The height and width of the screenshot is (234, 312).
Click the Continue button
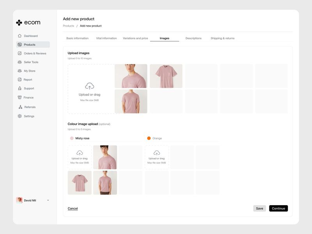point(278,208)
